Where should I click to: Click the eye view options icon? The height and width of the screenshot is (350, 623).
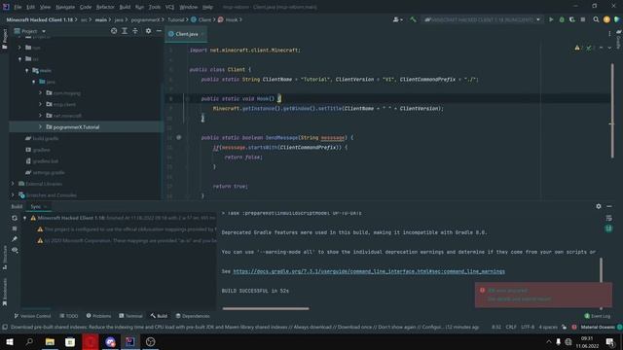pyautogui.click(x=15, y=250)
